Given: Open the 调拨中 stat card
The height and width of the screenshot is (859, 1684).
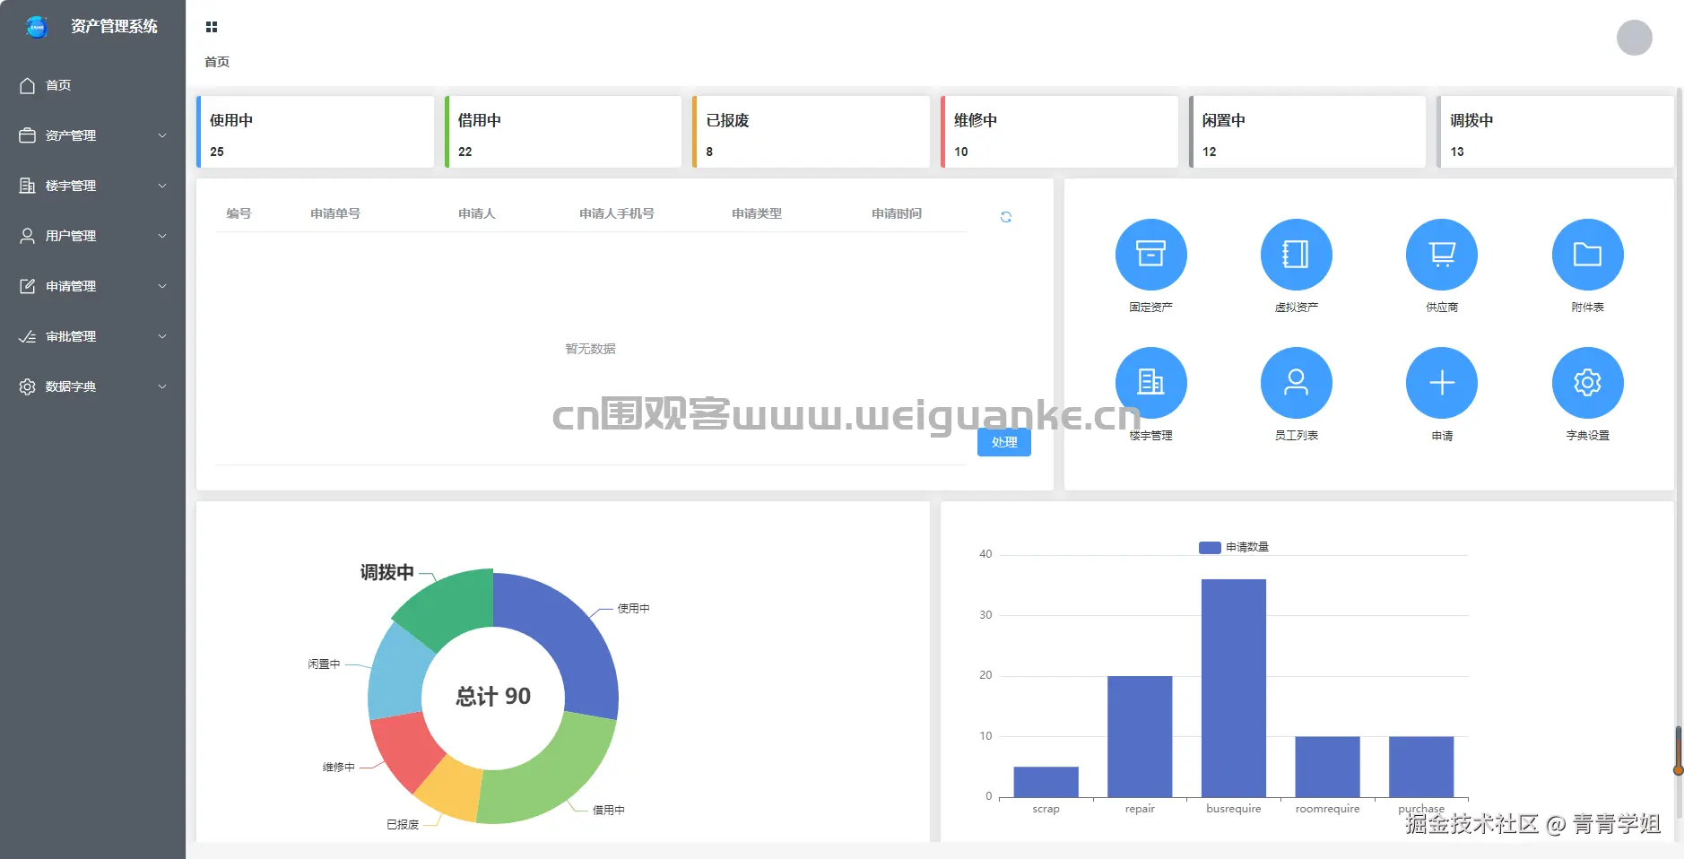Looking at the screenshot, I should pyautogui.click(x=1556, y=132).
